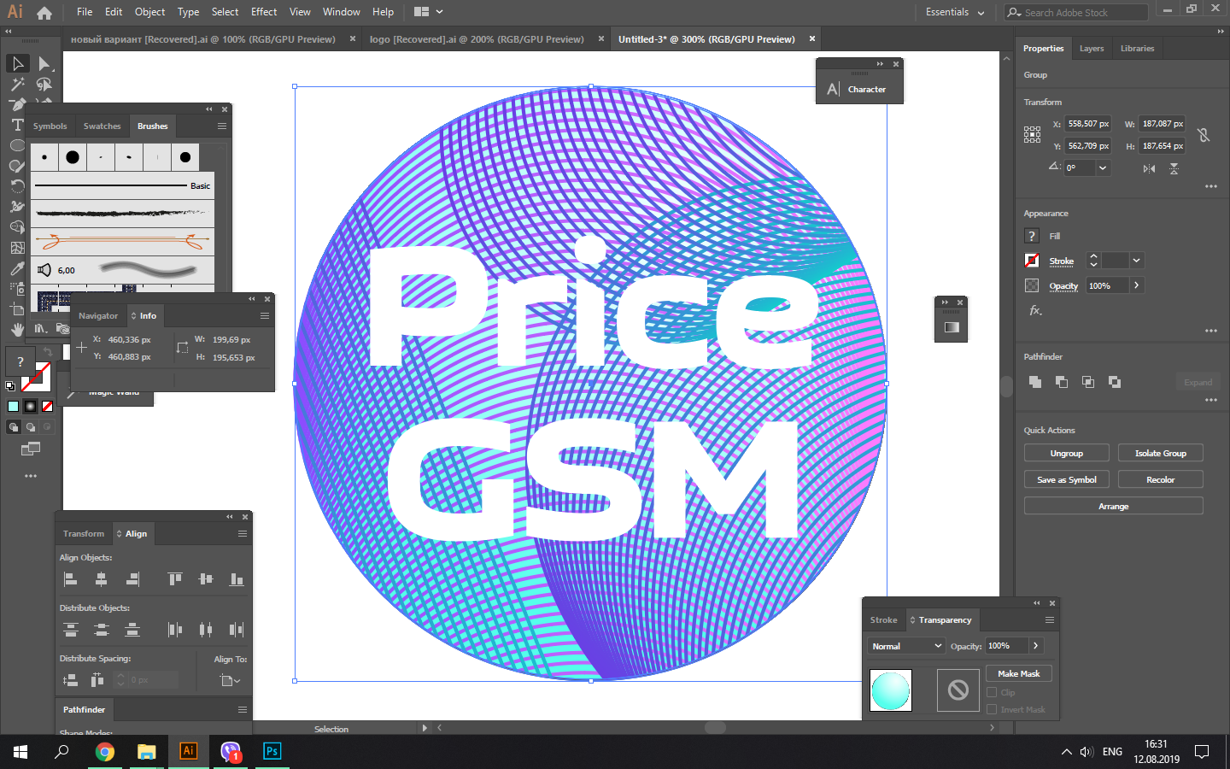Choose Draw Behind mode in the toolbar
This screenshot has height=769, width=1230.
click(30, 426)
